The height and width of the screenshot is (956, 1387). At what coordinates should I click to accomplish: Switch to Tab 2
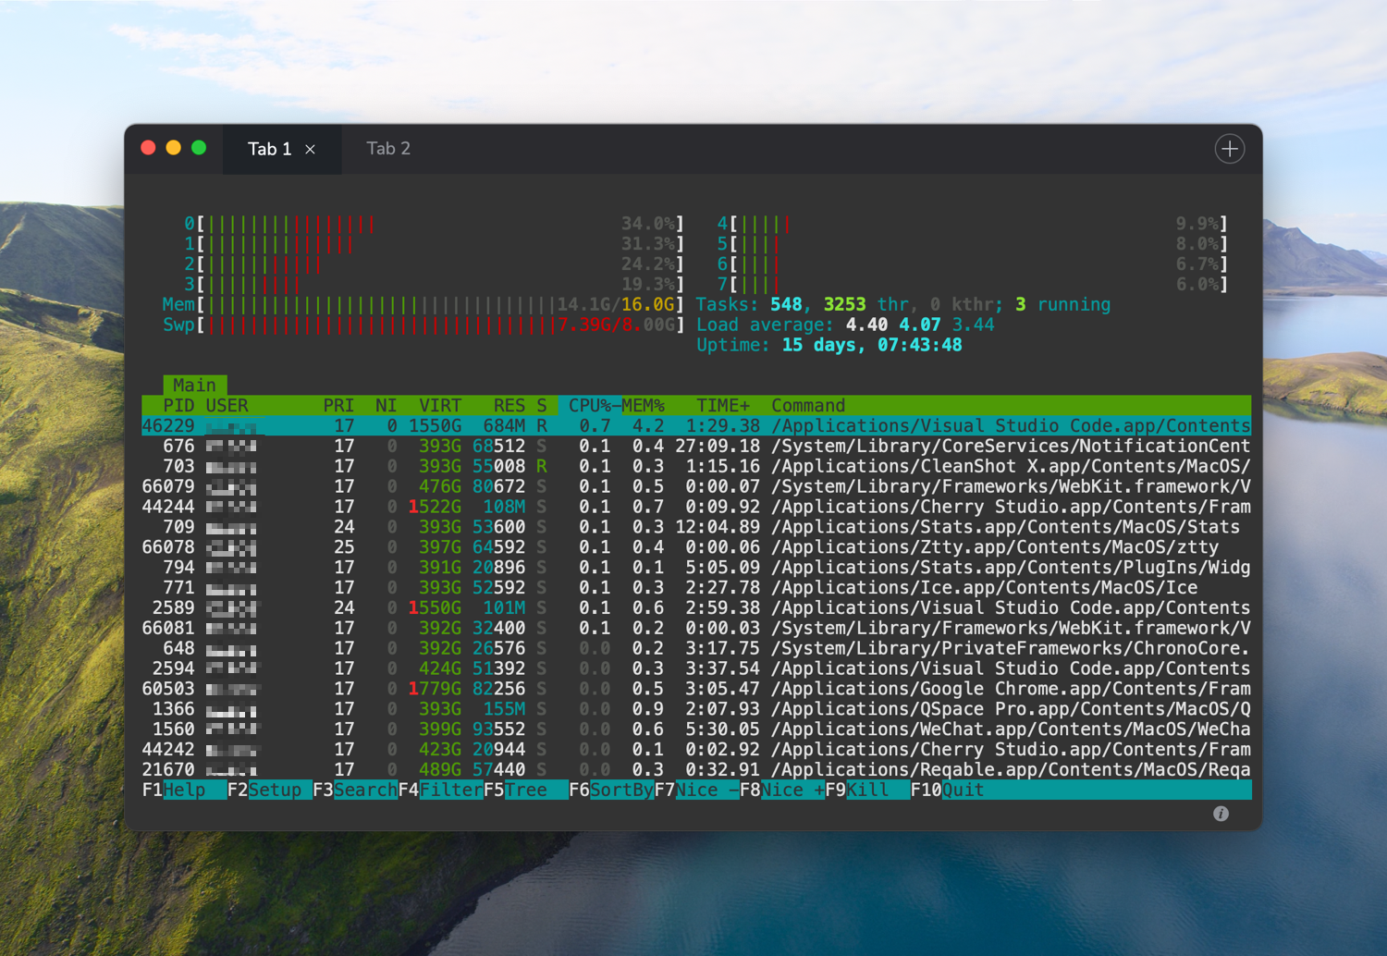388,149
